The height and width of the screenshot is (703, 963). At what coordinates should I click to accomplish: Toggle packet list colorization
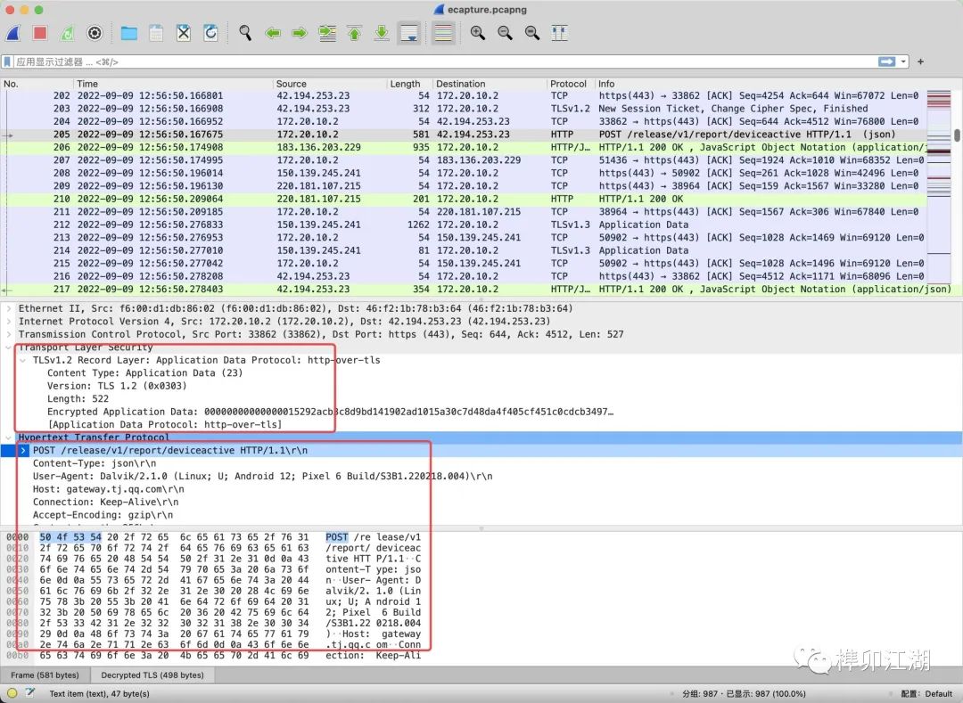point(443,34)
